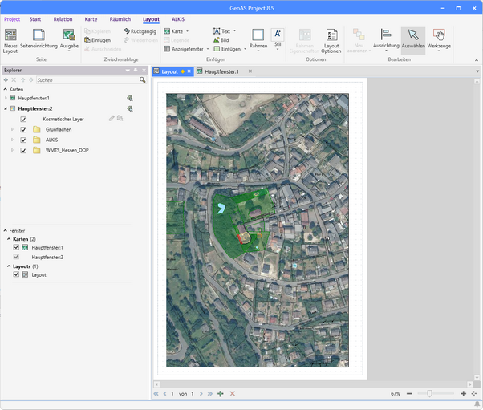The width and height of the screenshot is (483, 410).
Task: Open the Rahmen frame tool
Action: [258, 40]
